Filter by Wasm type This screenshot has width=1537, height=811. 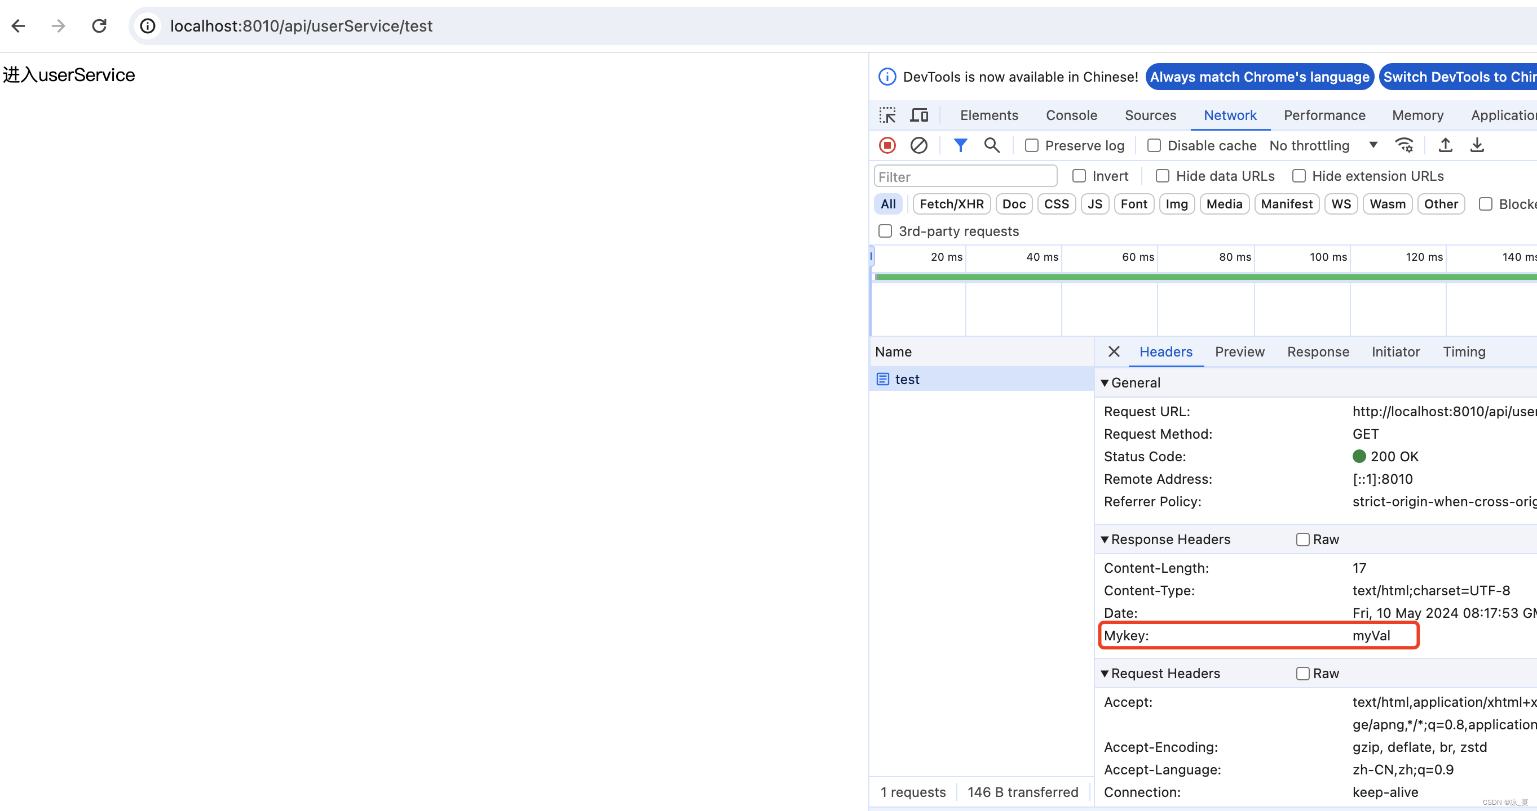[x=1387, y=204]
